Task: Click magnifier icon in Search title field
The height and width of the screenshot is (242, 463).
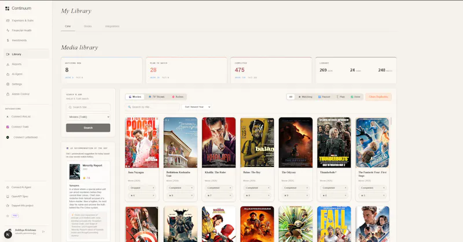Action: [70, 107]
